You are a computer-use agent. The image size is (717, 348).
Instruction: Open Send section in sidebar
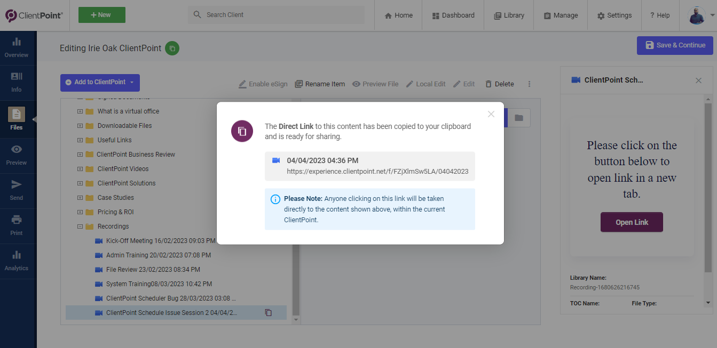17,190
